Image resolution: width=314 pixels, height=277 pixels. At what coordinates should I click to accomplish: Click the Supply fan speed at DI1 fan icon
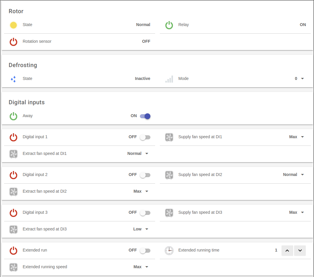point(169,137)
